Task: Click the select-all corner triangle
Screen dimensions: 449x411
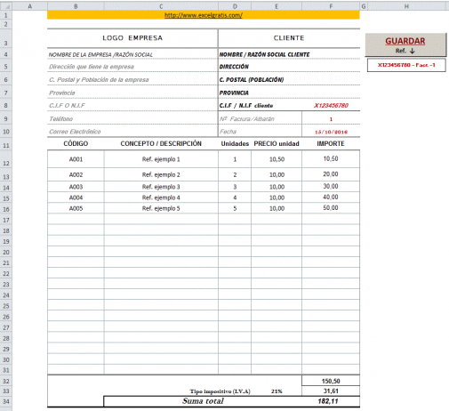Action: (6, 6)
